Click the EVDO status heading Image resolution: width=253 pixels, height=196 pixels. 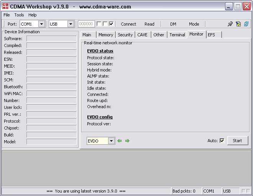[x=100, y=51]
